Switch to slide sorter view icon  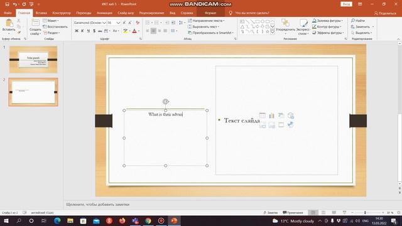[x=323, y=213]
